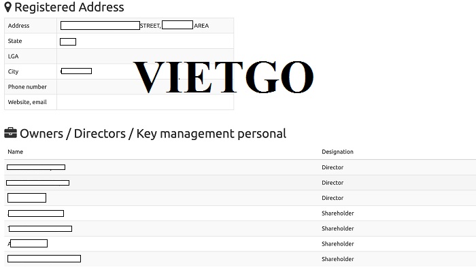The image size is (476, 276).
Task: Click the briefcase icon beside Owners heading
Action: (10, 133)
